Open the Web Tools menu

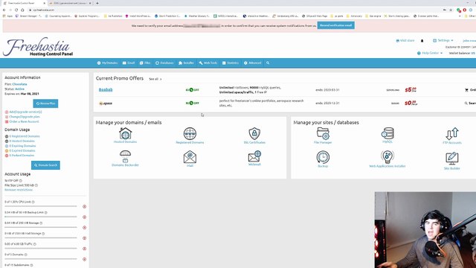tap(208, 63)
